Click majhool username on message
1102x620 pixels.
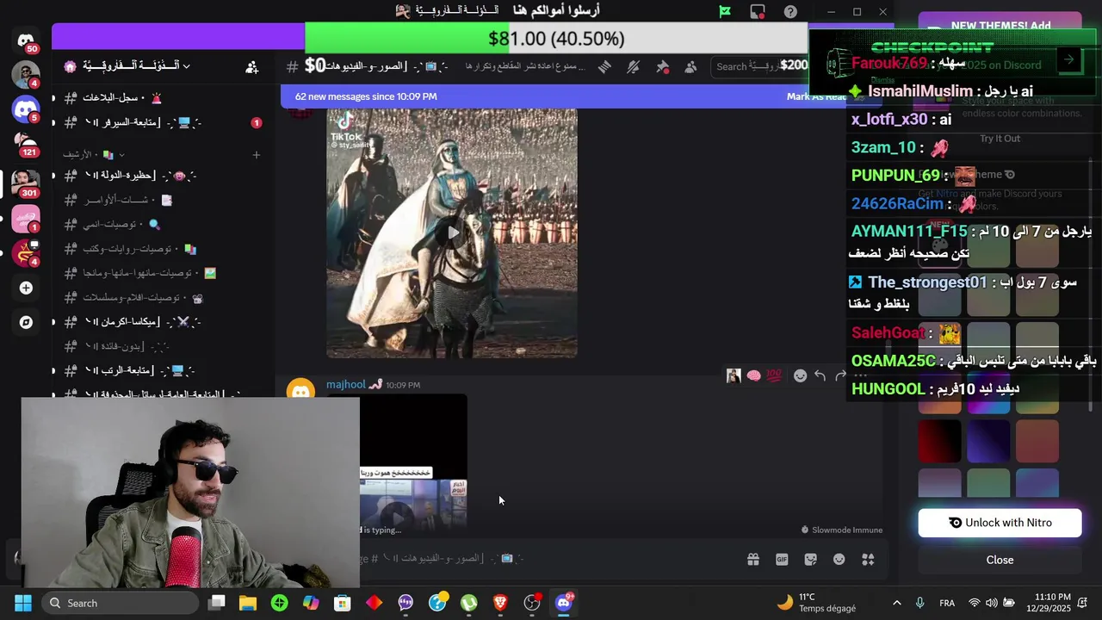pos(346,385)
